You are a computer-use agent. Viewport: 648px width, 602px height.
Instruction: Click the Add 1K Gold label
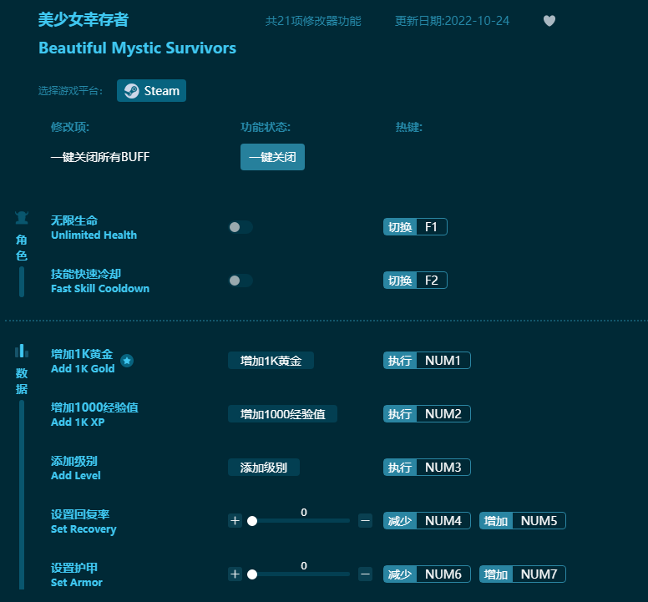tap(83, 368)
